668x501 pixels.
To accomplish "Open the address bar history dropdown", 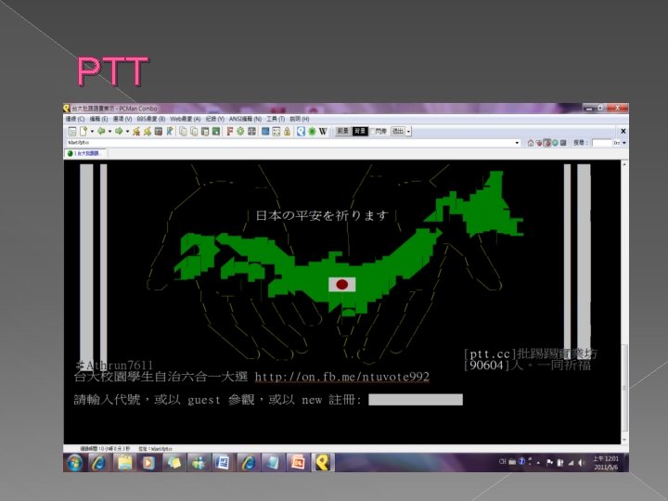I will [x=517, y=143].
